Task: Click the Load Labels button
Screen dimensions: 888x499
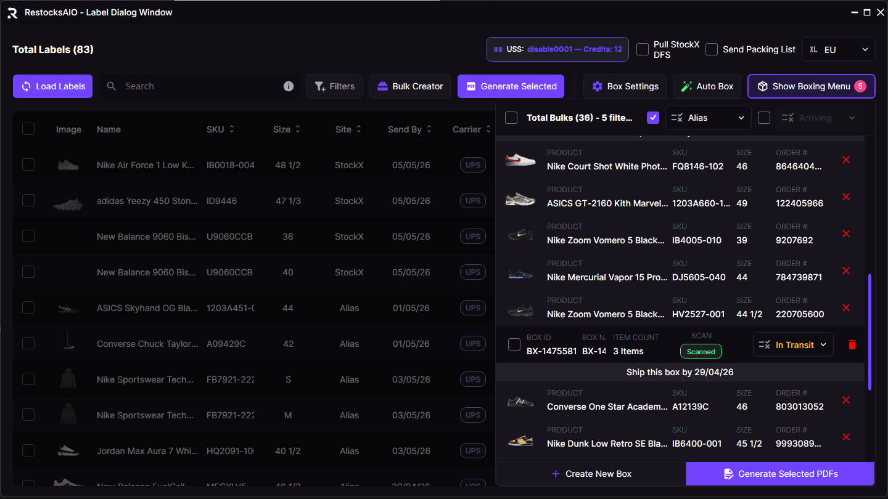Action: click(52, 86)
